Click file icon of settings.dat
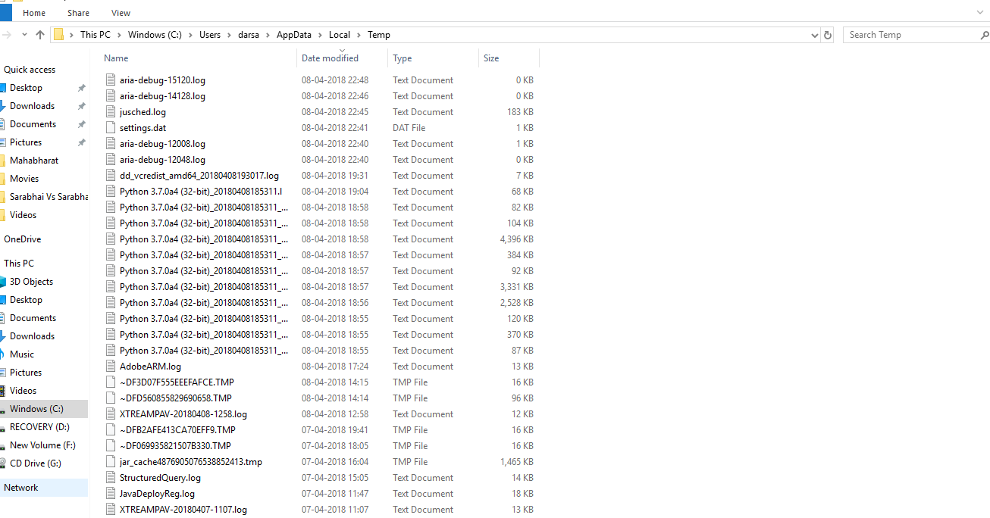The height and width of the screenshot is (518, 990). tap(111, 128)
